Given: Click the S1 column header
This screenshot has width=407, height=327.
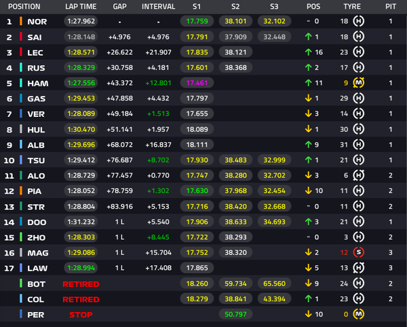Looking at the screenshot, I should (x=197, y=7).
